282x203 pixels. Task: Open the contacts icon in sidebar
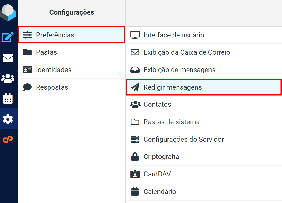click(8, 78)
